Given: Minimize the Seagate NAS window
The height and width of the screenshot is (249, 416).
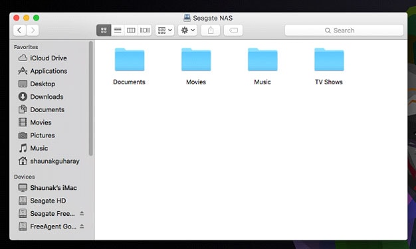Looking at the screenshot, I should (x=27, y=18).
